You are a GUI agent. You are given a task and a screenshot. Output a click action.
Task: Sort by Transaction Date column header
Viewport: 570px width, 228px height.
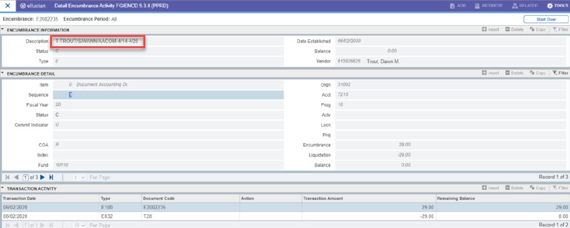(x=50, y=198)
